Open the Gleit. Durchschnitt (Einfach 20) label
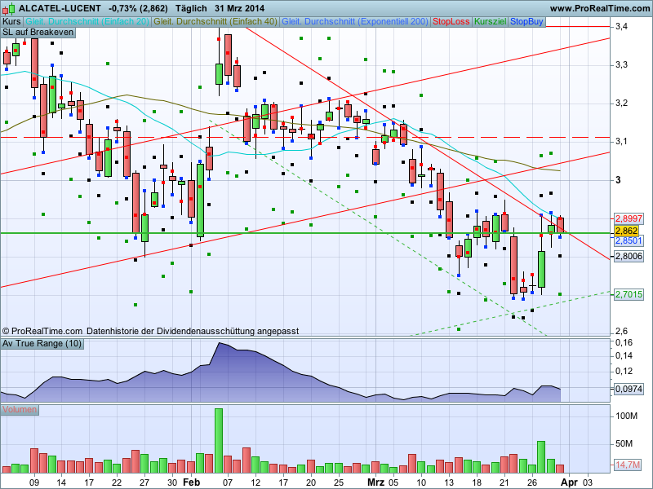This screenshot has width=653, height=489. pos(87,22)
